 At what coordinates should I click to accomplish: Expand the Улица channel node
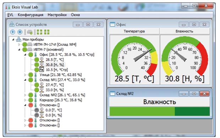click(25, 75)
